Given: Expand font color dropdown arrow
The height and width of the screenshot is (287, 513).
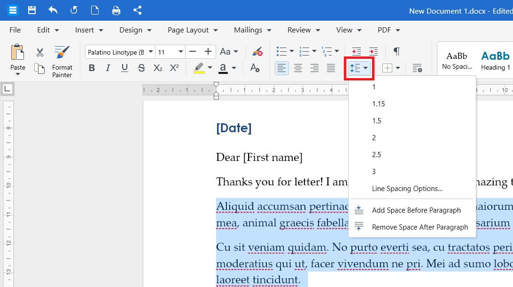Looking at the screenshot, I should (x=234, y=68).
